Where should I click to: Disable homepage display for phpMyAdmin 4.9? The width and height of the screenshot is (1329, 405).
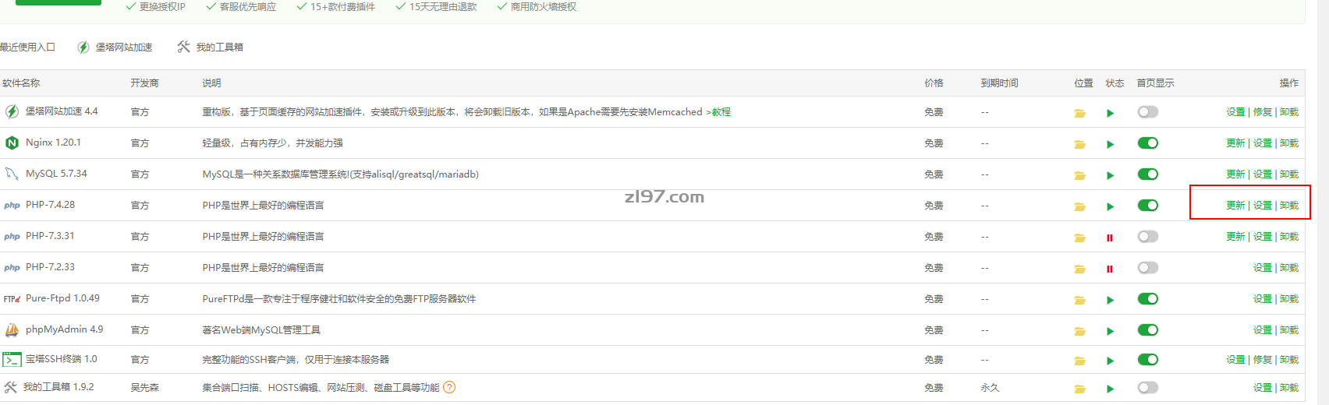(x=1147, y=329)
